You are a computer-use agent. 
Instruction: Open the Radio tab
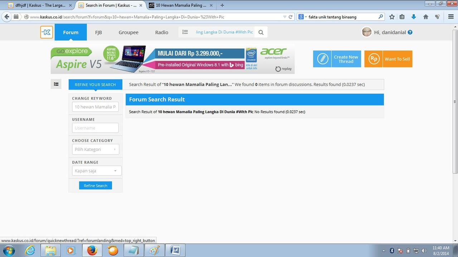click(x=162, y=32)
